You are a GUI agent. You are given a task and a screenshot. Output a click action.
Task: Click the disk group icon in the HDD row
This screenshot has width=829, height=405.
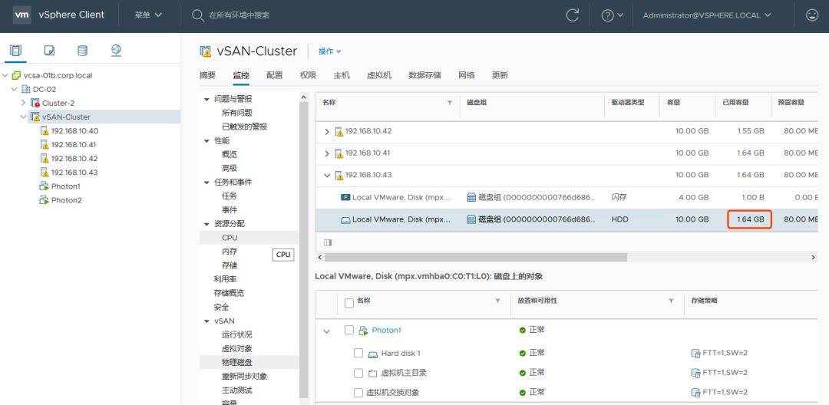[471, 219]
